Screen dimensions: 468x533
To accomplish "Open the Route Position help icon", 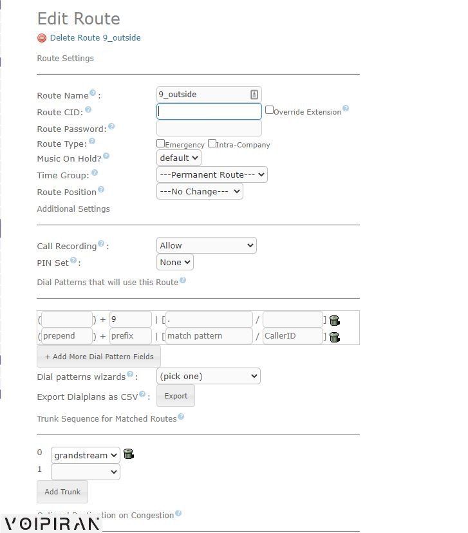I will (x=101, y=189).
